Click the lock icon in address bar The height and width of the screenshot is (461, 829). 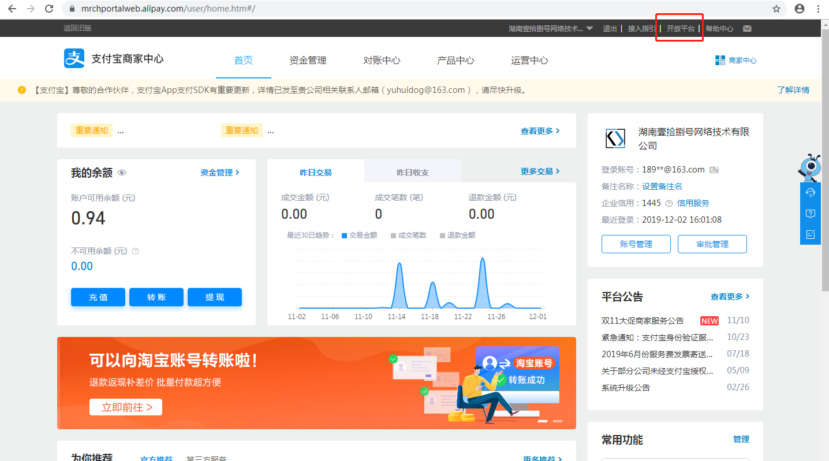pyautogui.click(x=72, y=9)
